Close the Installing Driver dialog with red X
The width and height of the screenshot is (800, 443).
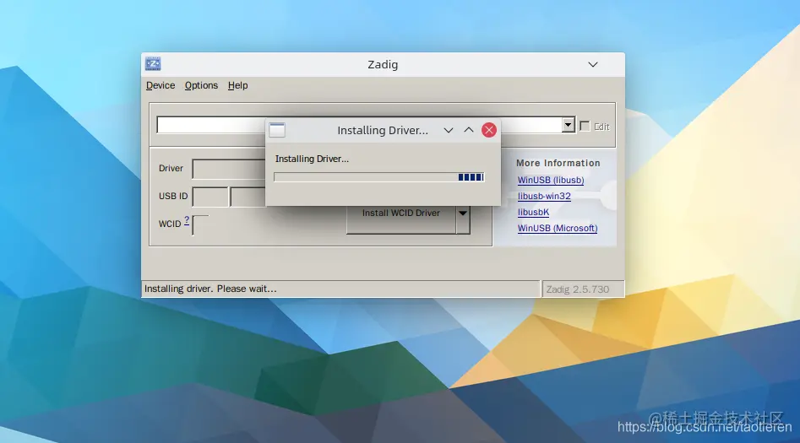coord(489,131)
